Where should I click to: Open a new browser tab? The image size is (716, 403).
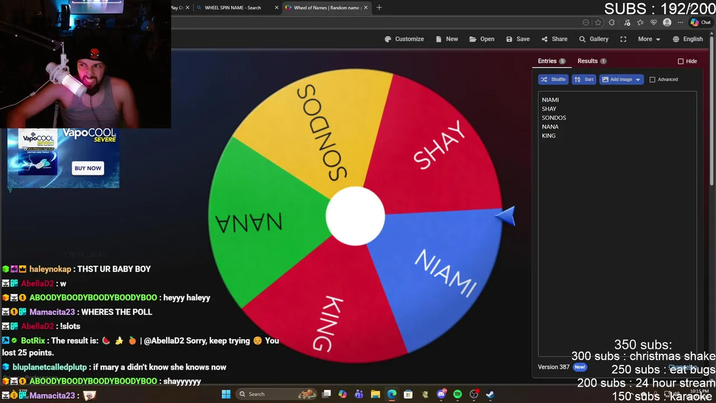click(379, 8)
